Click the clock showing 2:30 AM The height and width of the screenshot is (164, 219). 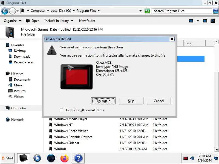pos(204,158)
